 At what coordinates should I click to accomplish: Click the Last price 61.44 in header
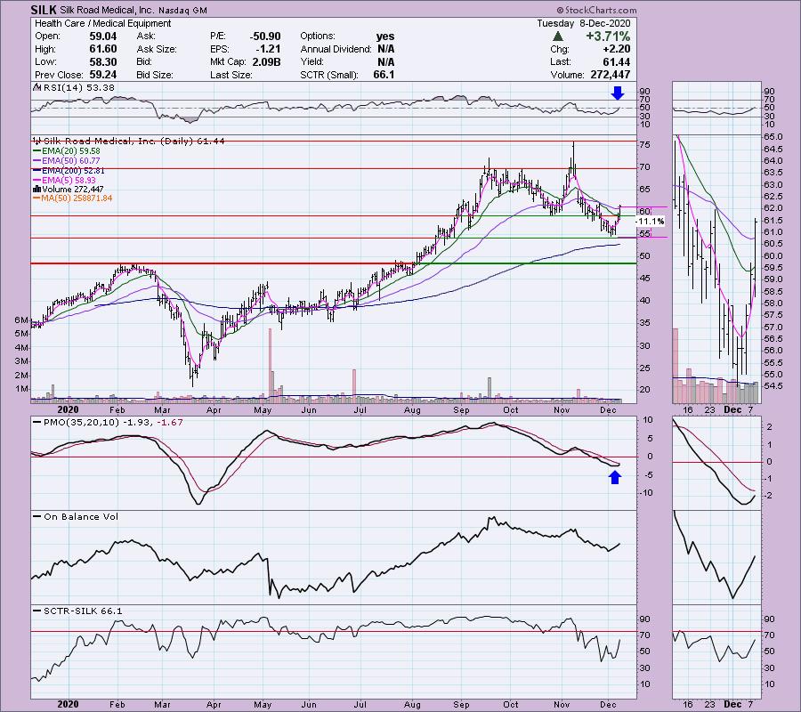tap(617, 61)
